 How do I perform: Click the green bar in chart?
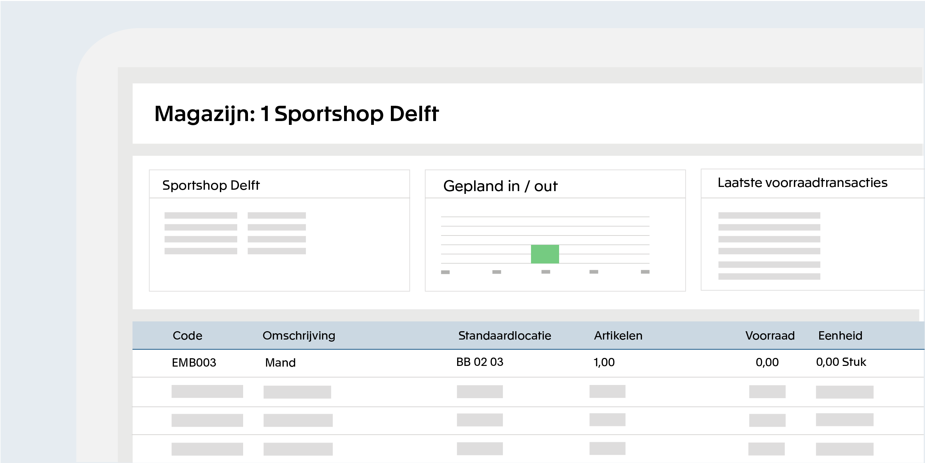(x=545, y=254)
